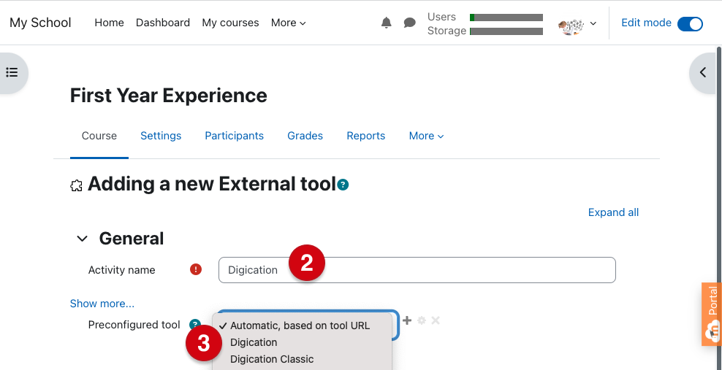This screenshot has width=722, height=370.
Task: Click the General section heading
Action: pyautogui.click(x=132, y=239)
